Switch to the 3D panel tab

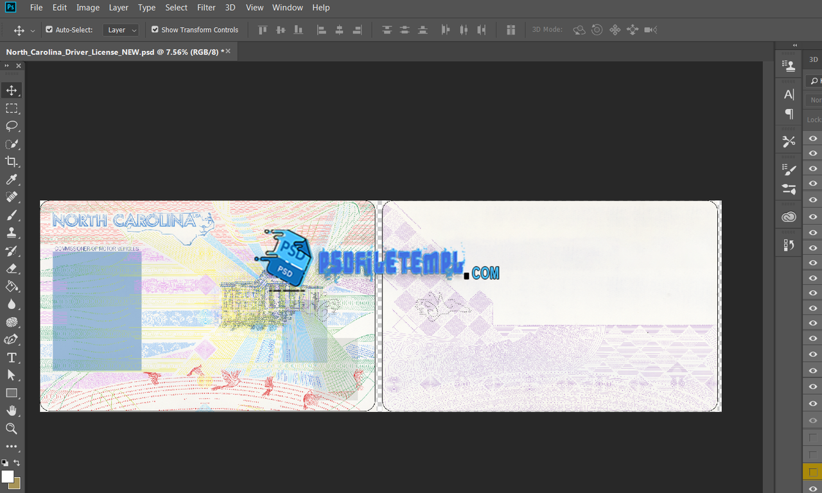[x=814, y=59]
